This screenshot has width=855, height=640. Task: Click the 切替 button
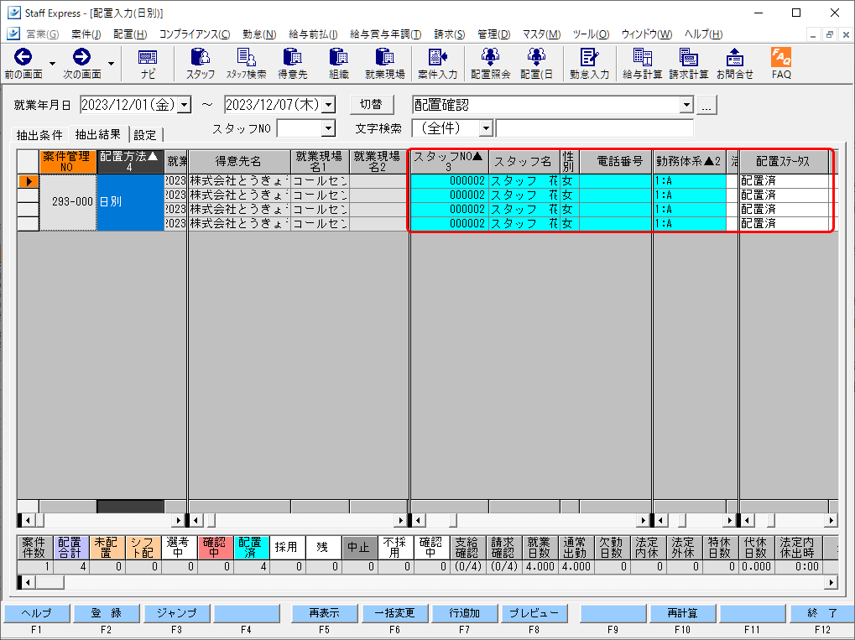(x=372, y=105)
